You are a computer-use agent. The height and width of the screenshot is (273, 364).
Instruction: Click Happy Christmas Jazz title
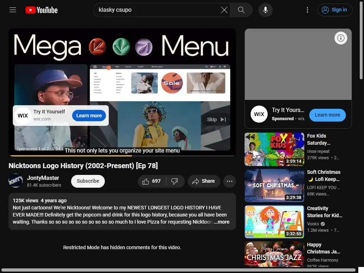(323, 248)
